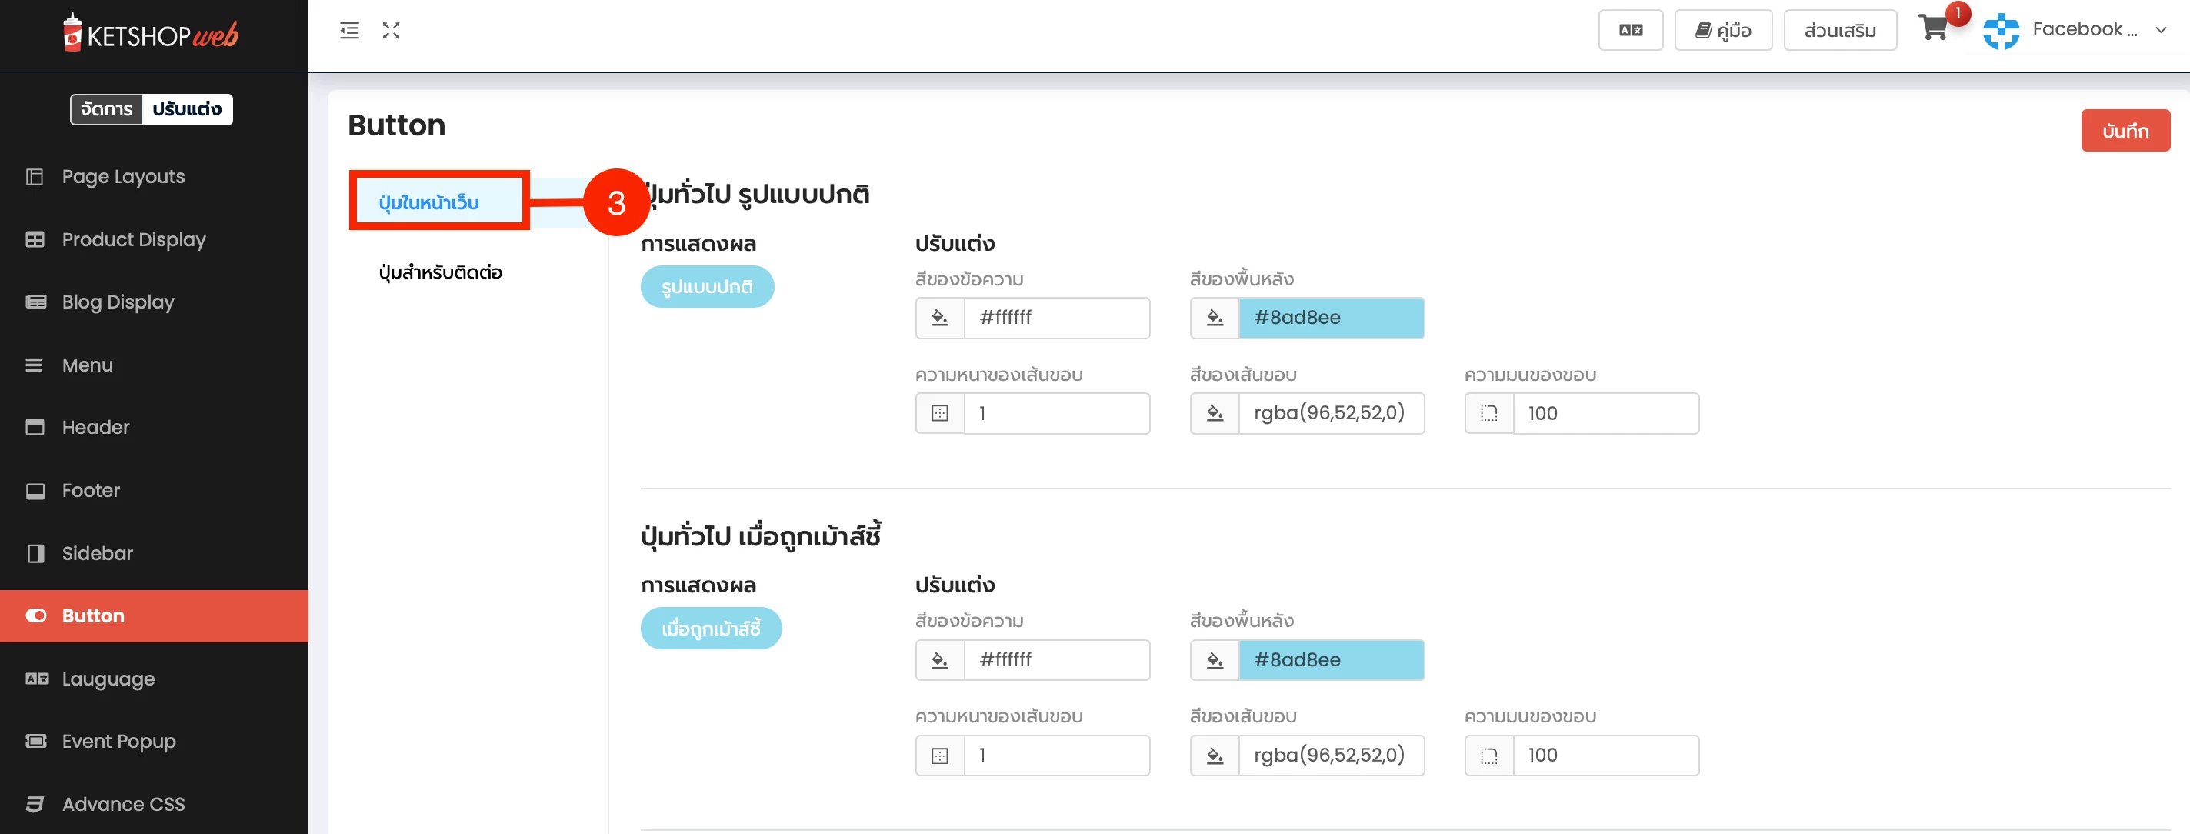Expand the Facebook account dropdown chevron
2190x834 pixels.
click(2160, 31)
